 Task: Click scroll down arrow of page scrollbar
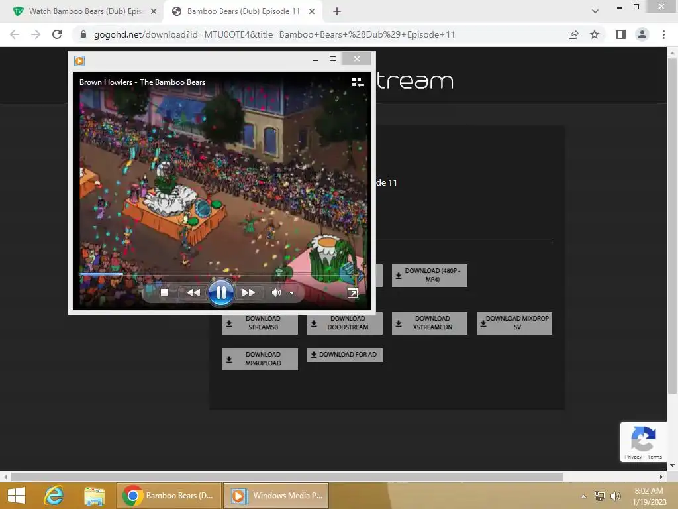(x=672, y=465)
